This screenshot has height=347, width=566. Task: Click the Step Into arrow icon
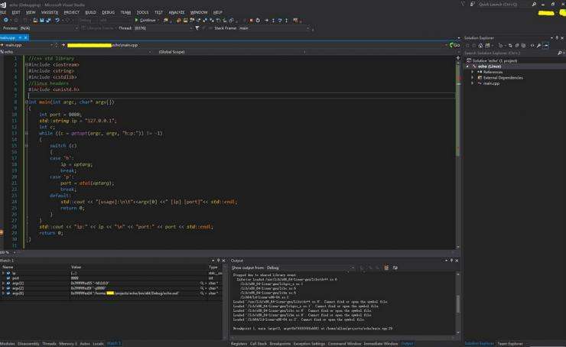(273, 21)
